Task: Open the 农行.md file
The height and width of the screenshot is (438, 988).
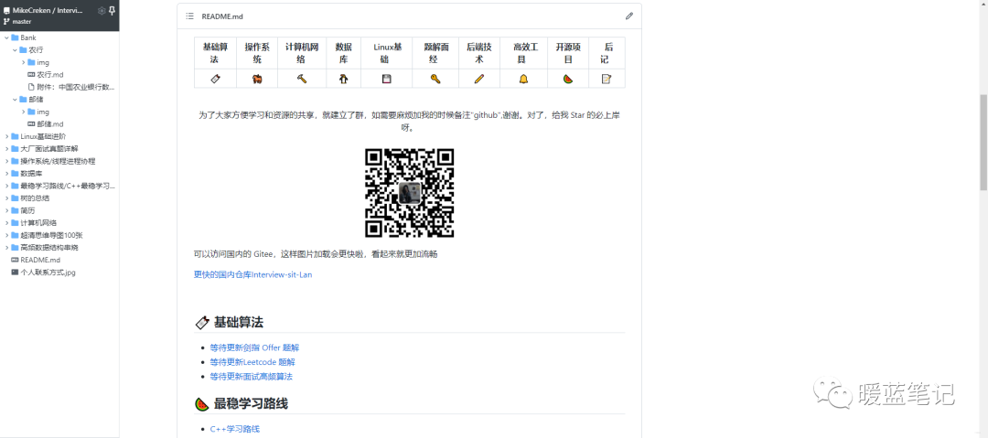Action: tap(49, 74)
